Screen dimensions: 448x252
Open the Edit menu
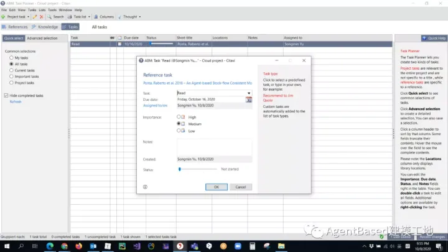pos(12,10)
